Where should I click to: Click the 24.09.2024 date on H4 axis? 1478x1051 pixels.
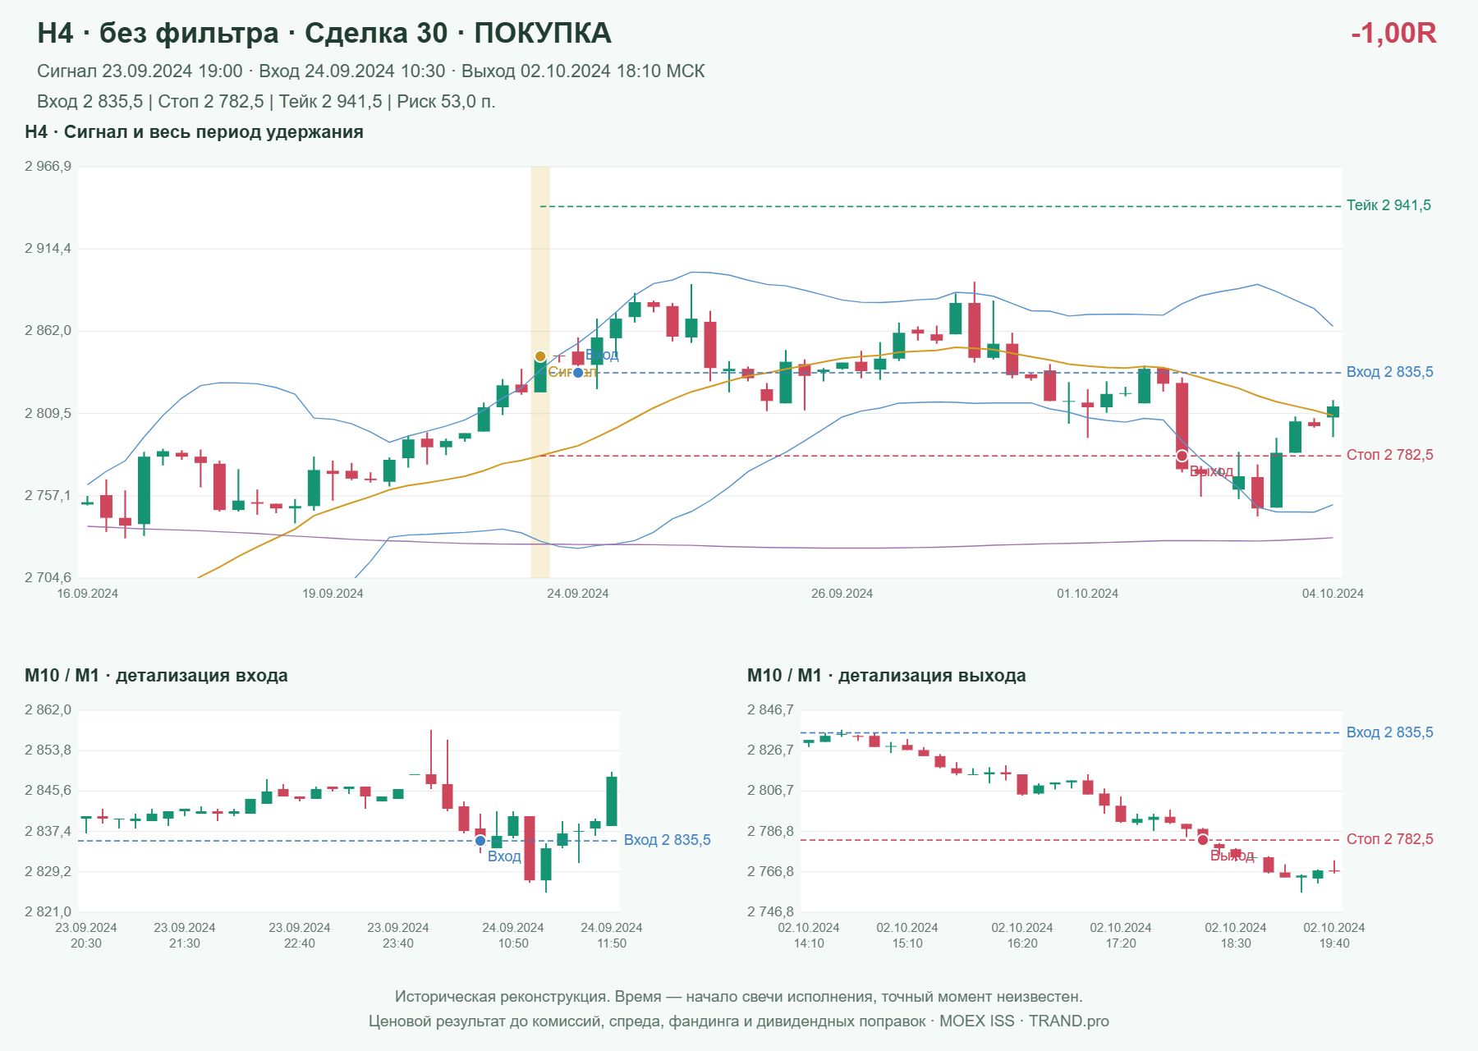[578, 594]
